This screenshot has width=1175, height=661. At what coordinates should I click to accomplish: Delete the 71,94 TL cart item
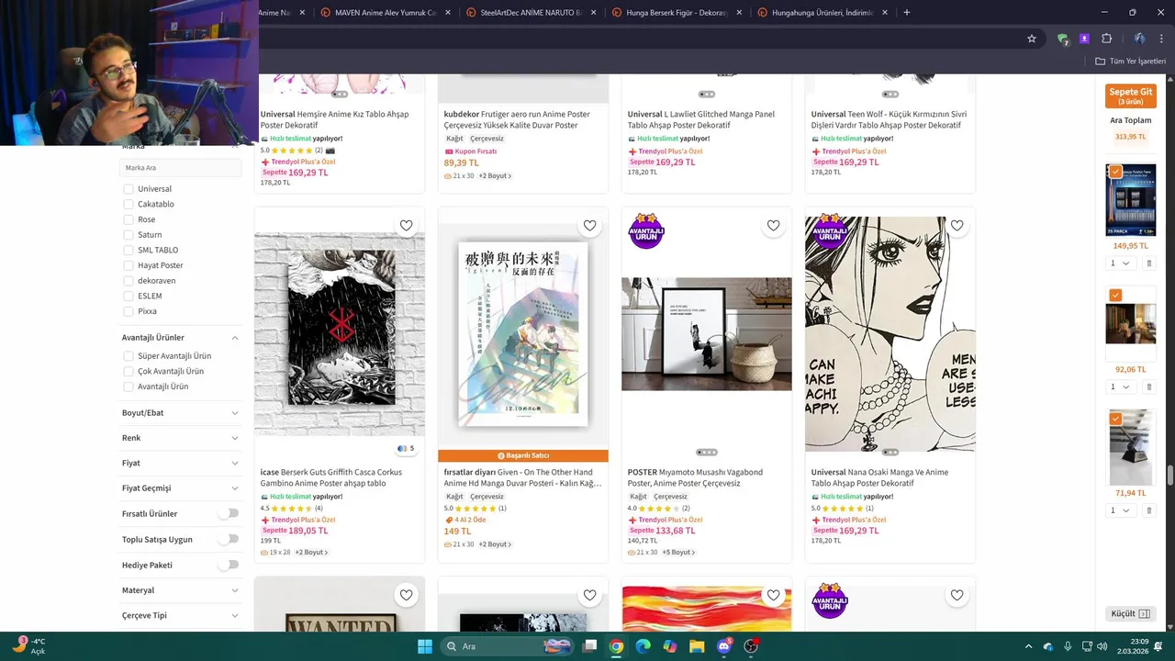(1148, 510)
